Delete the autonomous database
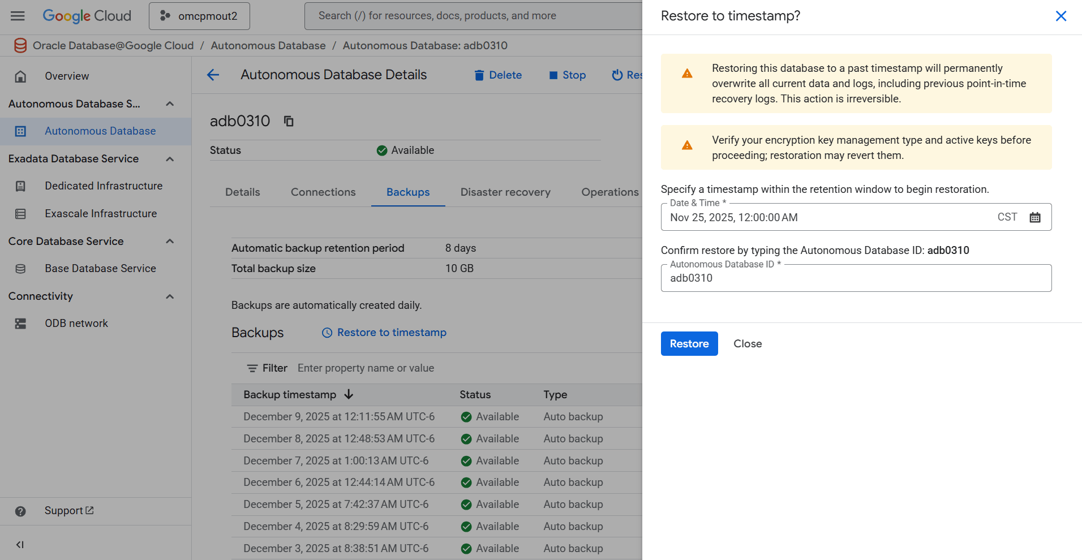The height and width of the screenshot is (560, 1082). coord(497,75)
